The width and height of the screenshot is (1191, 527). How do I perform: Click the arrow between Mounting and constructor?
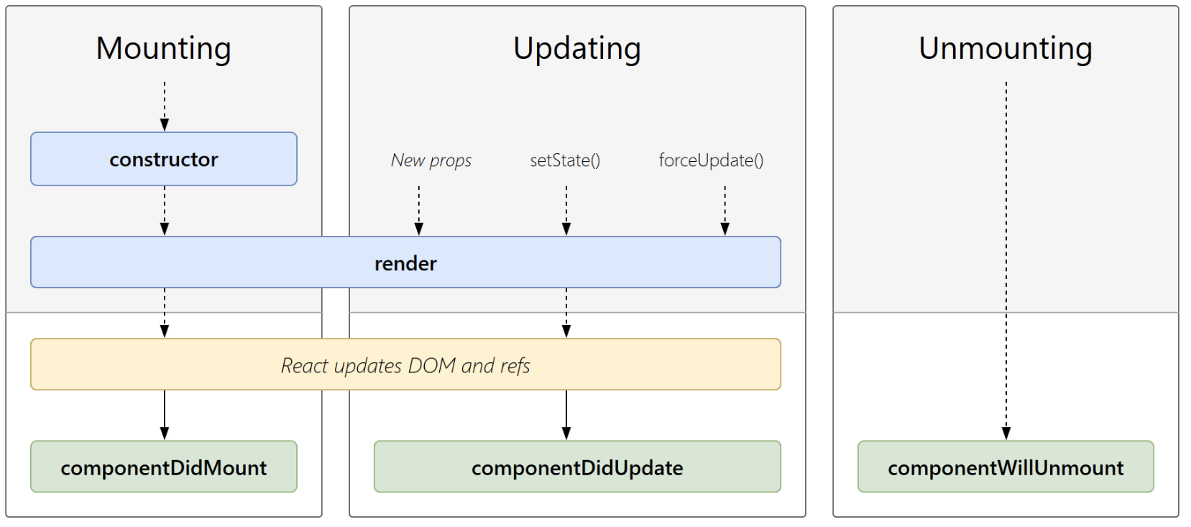coord(165,106)
